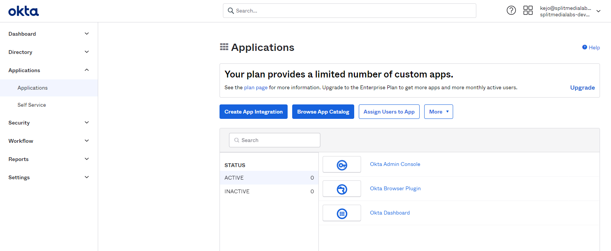Expand the Settings sidebar section
Screen dimensions: 611x251
87,177
